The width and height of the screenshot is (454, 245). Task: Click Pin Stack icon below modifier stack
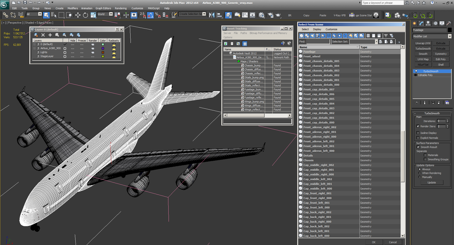(416, 103)
